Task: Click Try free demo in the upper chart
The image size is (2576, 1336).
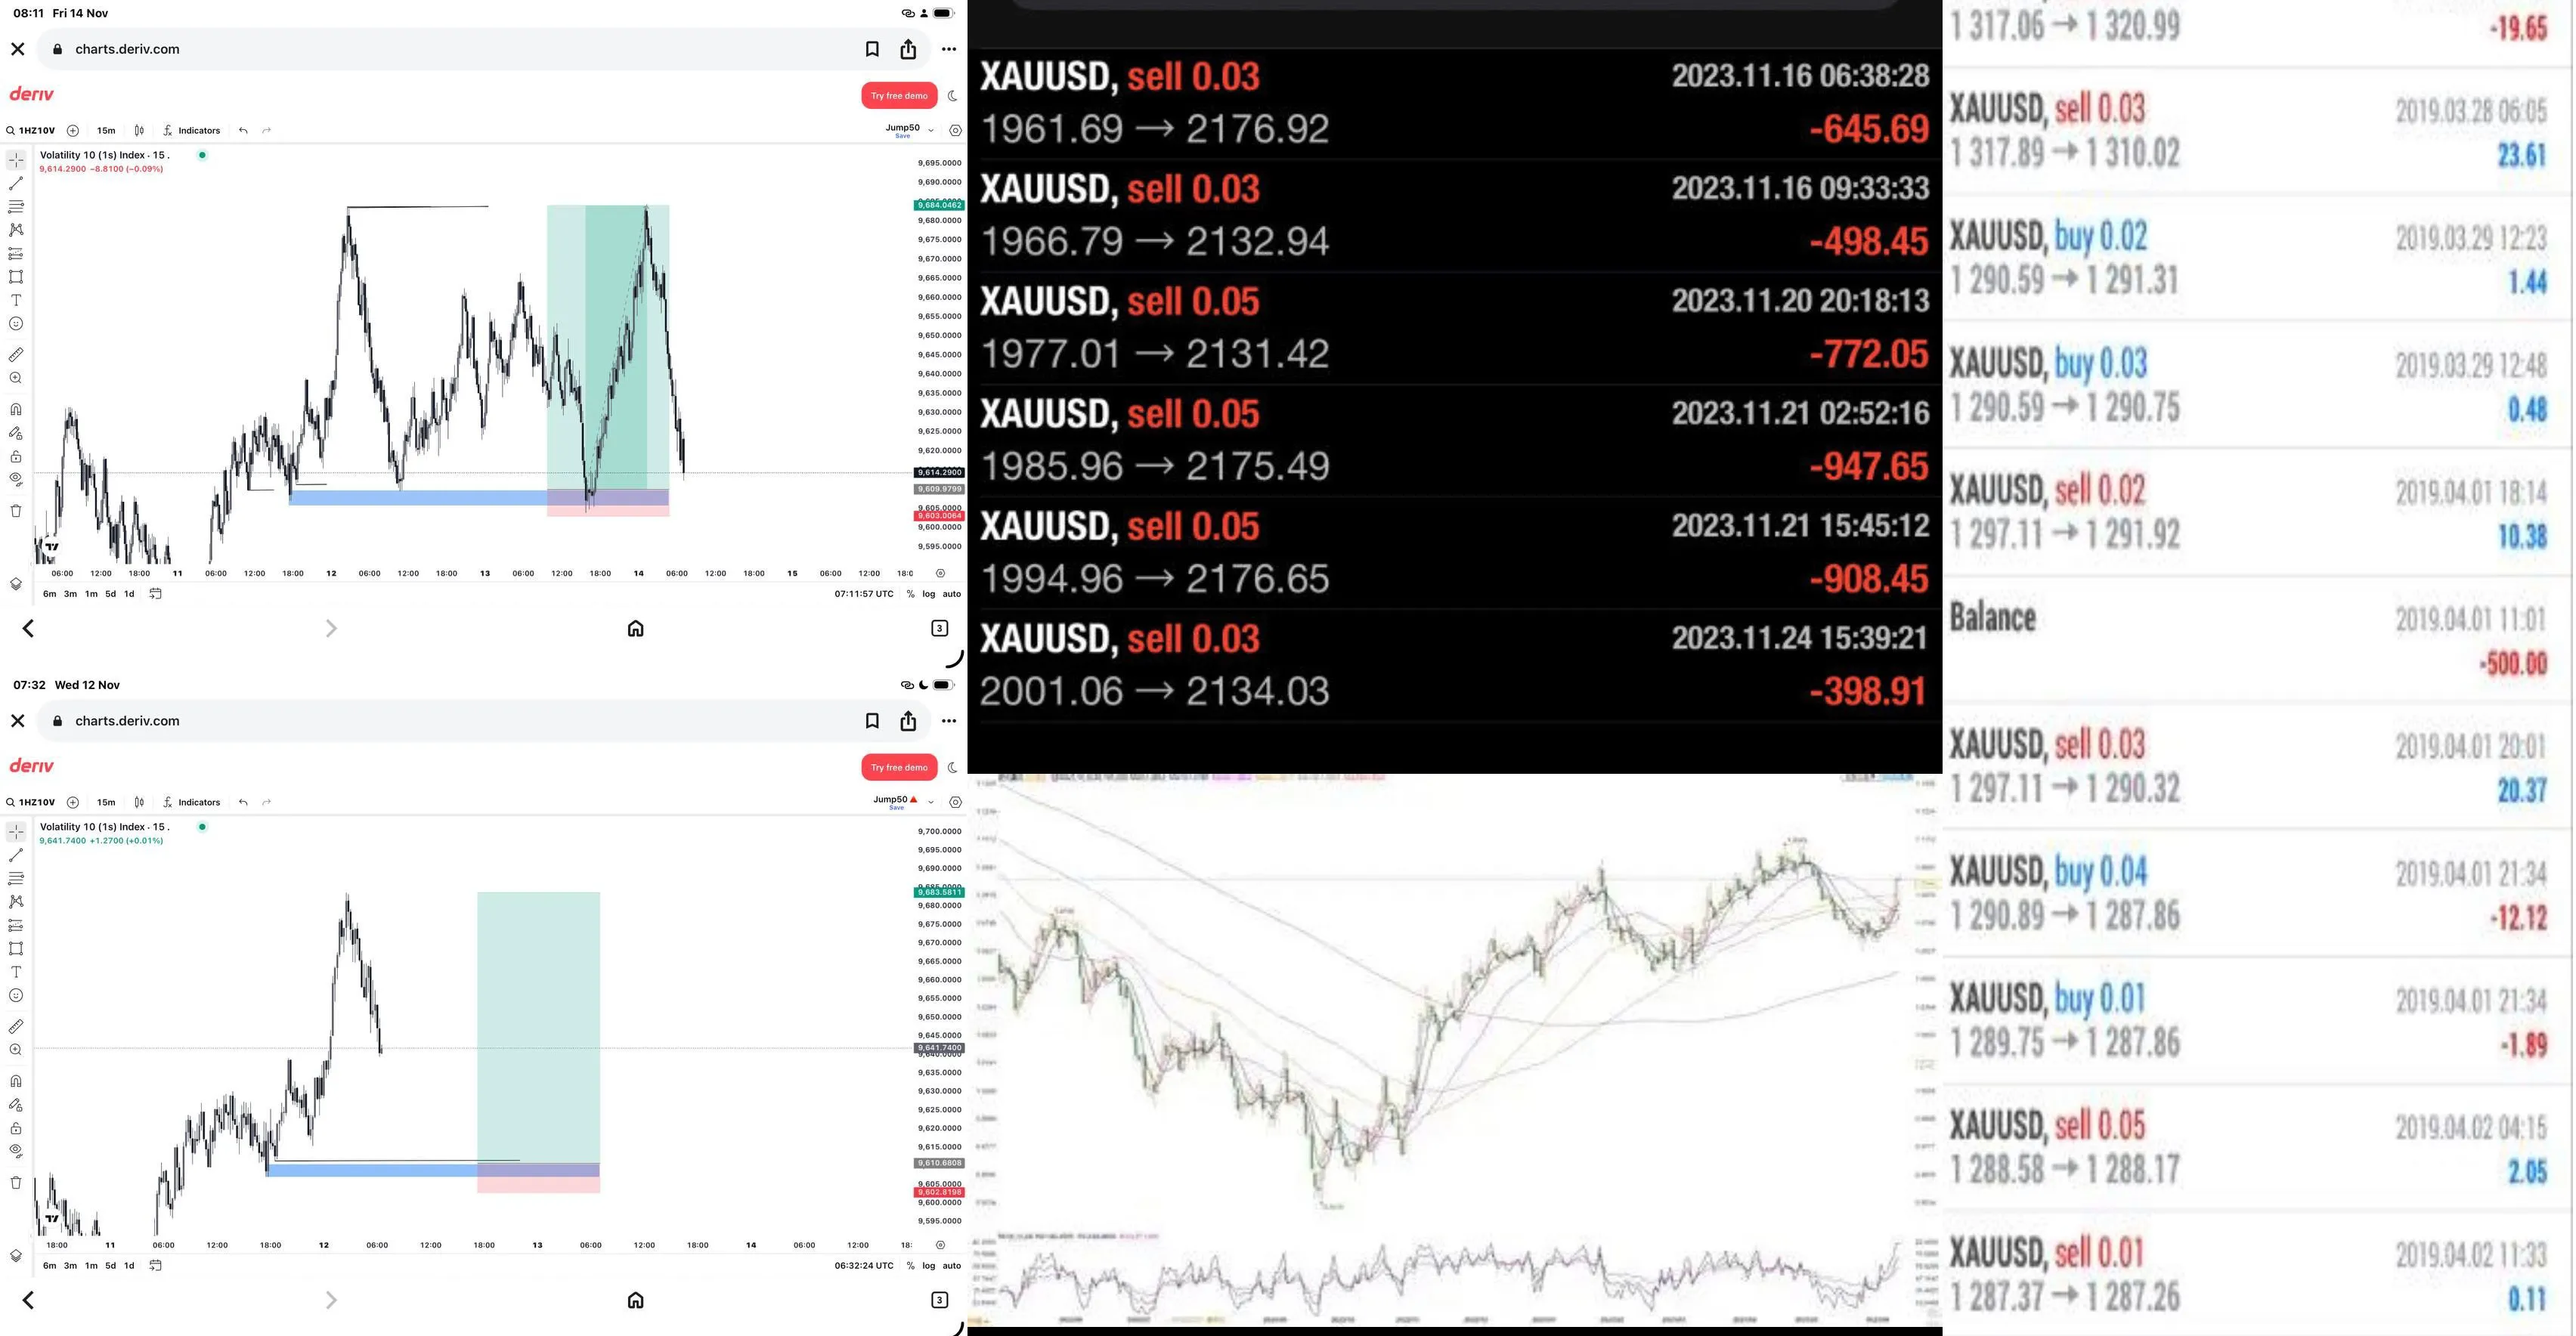Action: (899, 96)
